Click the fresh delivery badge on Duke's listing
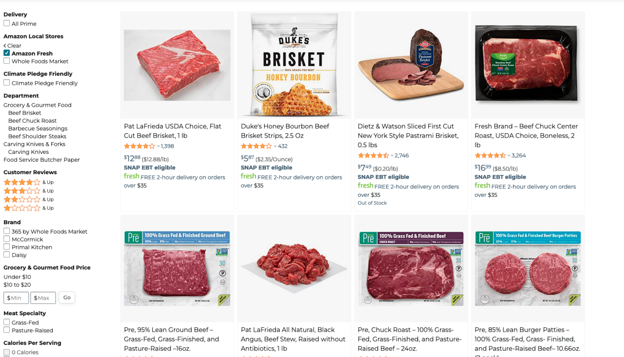Screen dimensions: 624x357 click(248, 177)
